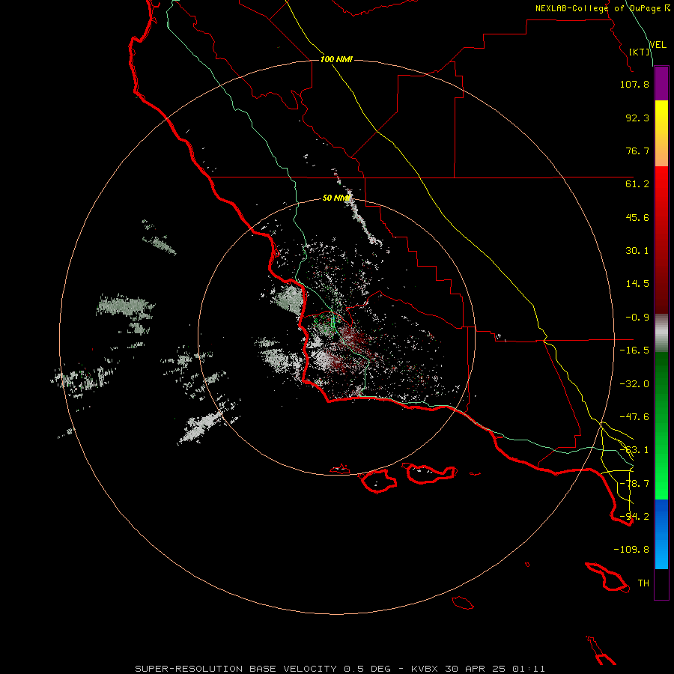Viewport: 674px width, 674px height.
Task: Click the -109.8 velocity scale value
Action: [631, 550]
